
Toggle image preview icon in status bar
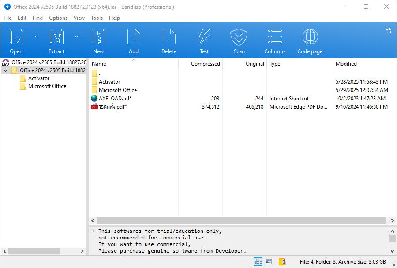pyautogui.click(x=269, y=262)
